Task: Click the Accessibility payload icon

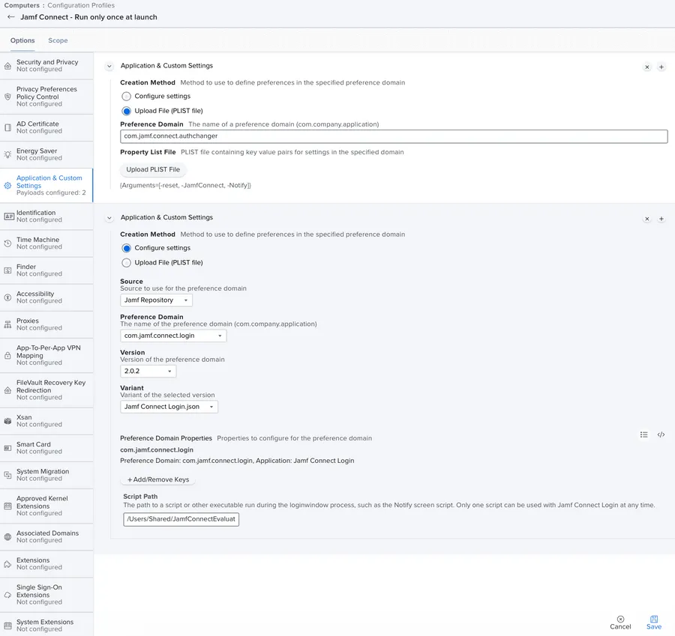Action: coord(7,297)
